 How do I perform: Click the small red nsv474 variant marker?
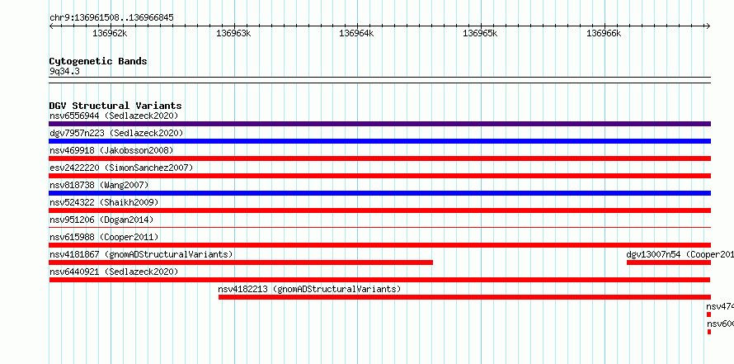[708, 314]
